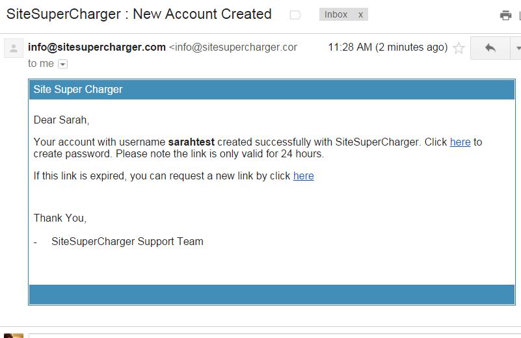
Task: Click the 'Thank You,' line
Action: tap(60, 218)
